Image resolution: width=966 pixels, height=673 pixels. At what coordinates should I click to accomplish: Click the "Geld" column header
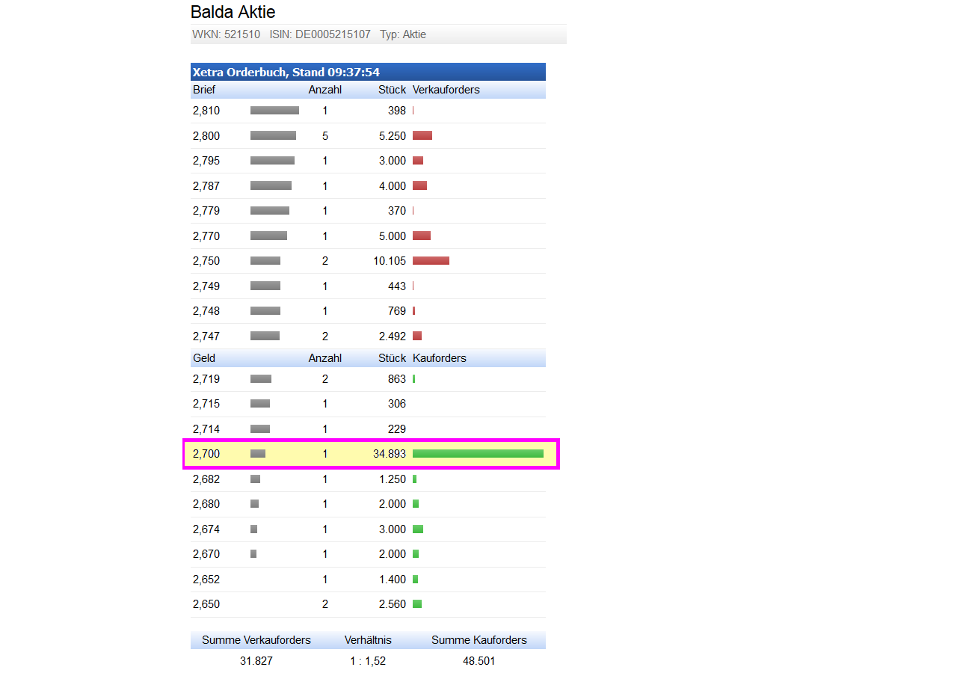204,358
